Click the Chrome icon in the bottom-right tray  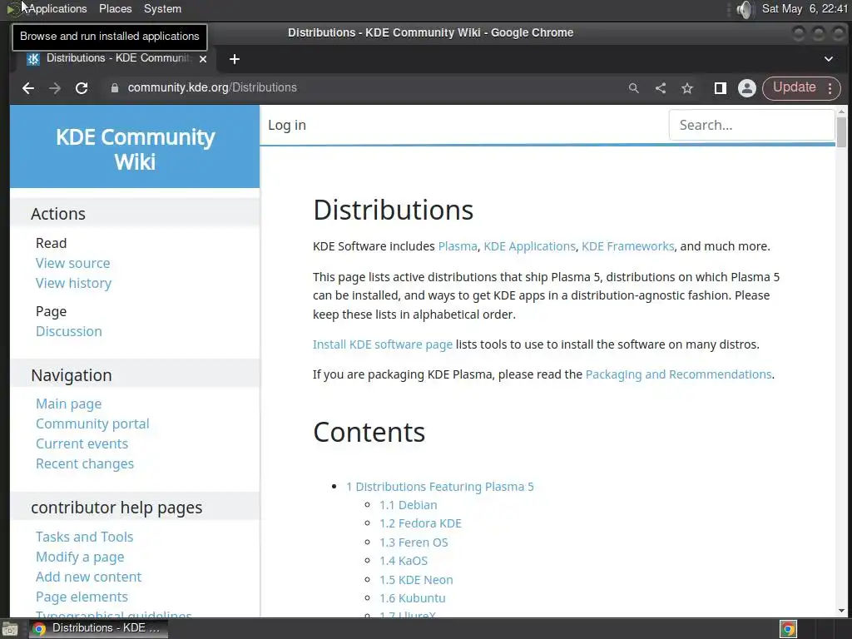click(x=788, y=629)
